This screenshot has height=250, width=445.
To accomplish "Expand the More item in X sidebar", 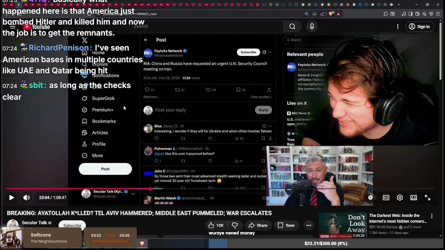I will pyautogui.click(x=92, y=156).
